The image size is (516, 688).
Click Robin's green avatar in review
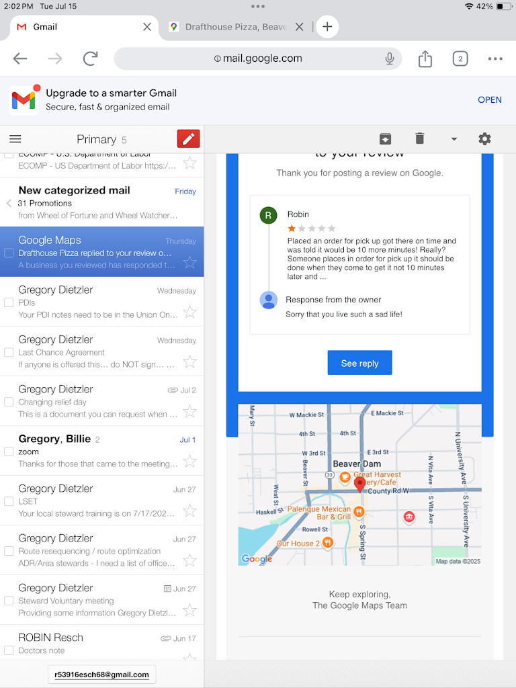point(268,216)
